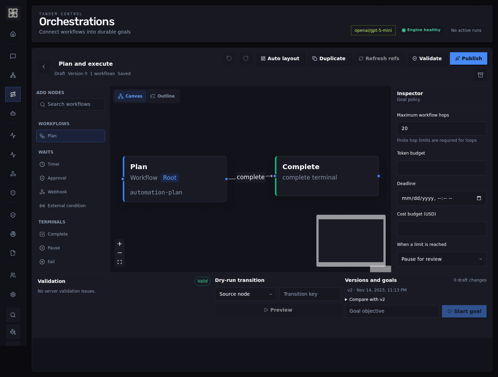Click the Deadline date field
498x377 pixels.
pyautogui.click(x=442, y=198)
